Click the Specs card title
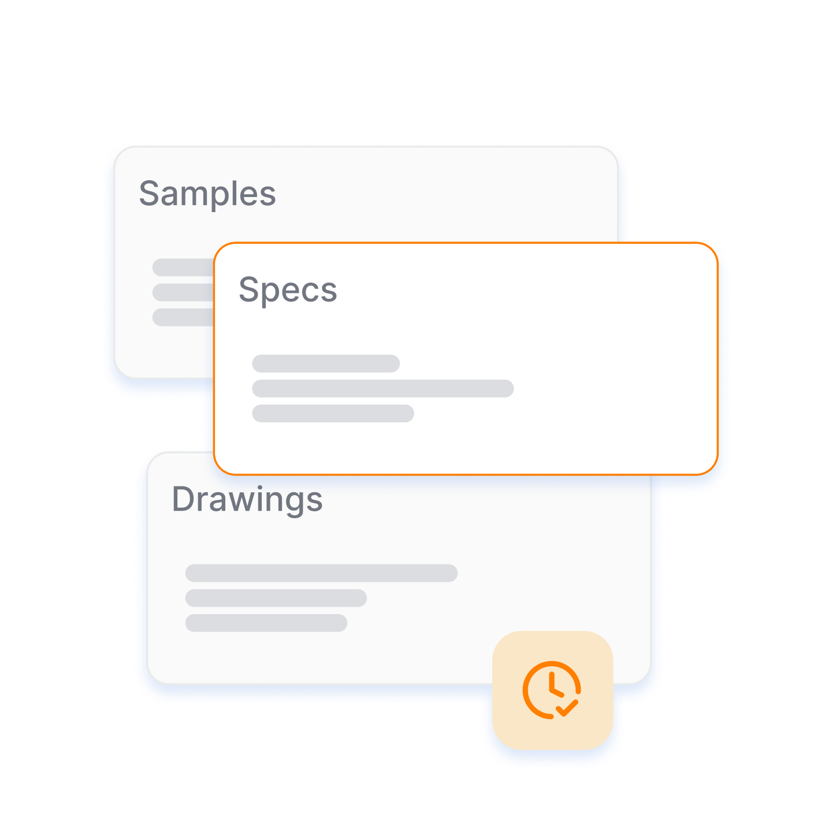Screen dimensions: 832x832 point(288,291)
